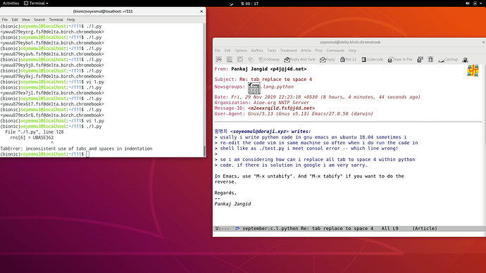Click the 'rns[6] = UBASE362' line

coord(32,137)
